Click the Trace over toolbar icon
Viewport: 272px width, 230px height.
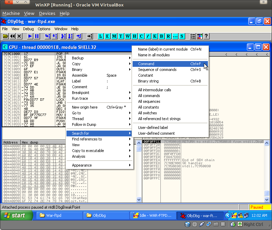[70, 36]
